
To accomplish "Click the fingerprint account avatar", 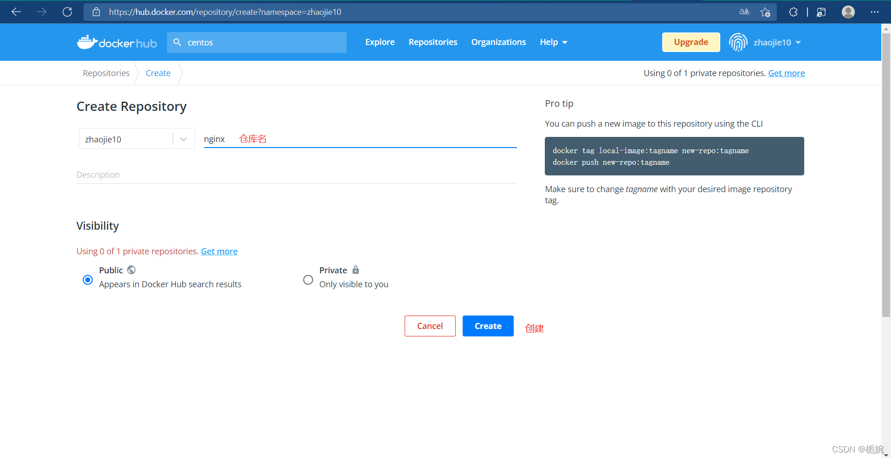I will (x=738, y=42).
